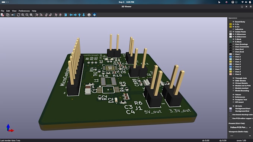Toggle visibility of Board Body layer
Viewport: 253px width, 142px height.
[x=234, y=22]
